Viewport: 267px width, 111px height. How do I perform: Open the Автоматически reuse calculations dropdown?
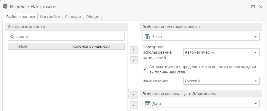(x=222, y=52)
